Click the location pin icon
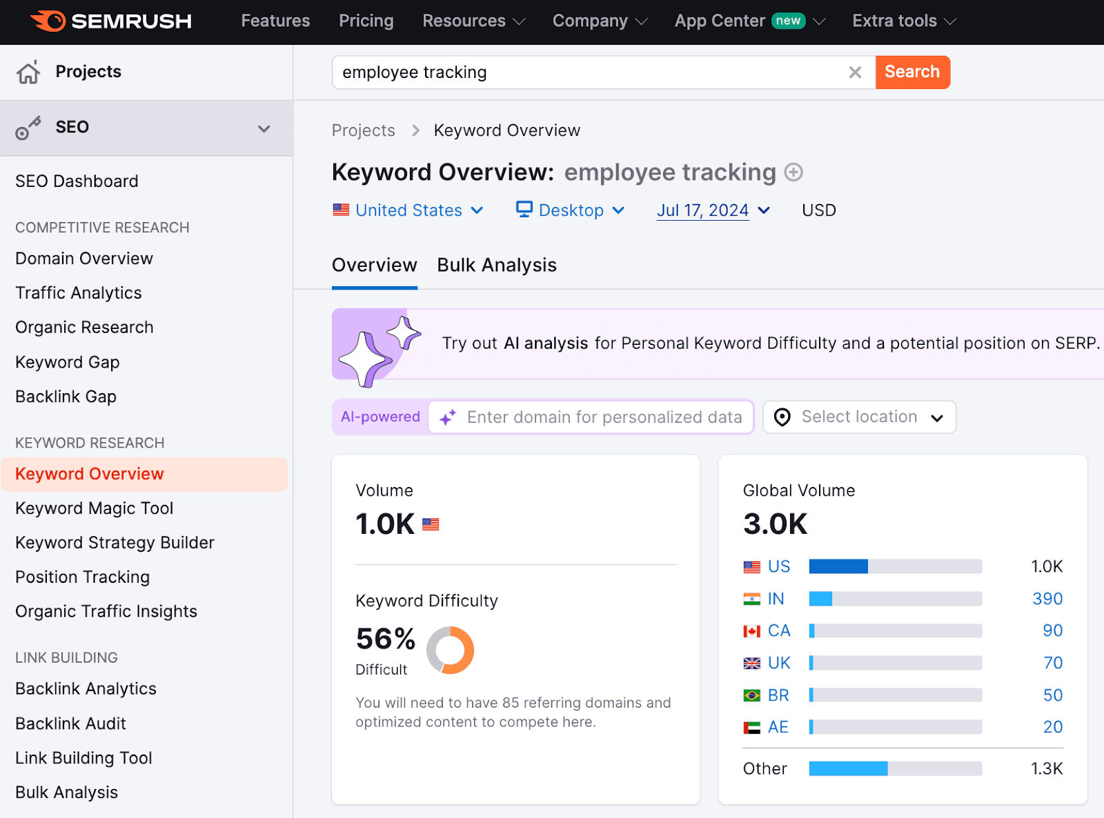 click(x=782, y=417)
